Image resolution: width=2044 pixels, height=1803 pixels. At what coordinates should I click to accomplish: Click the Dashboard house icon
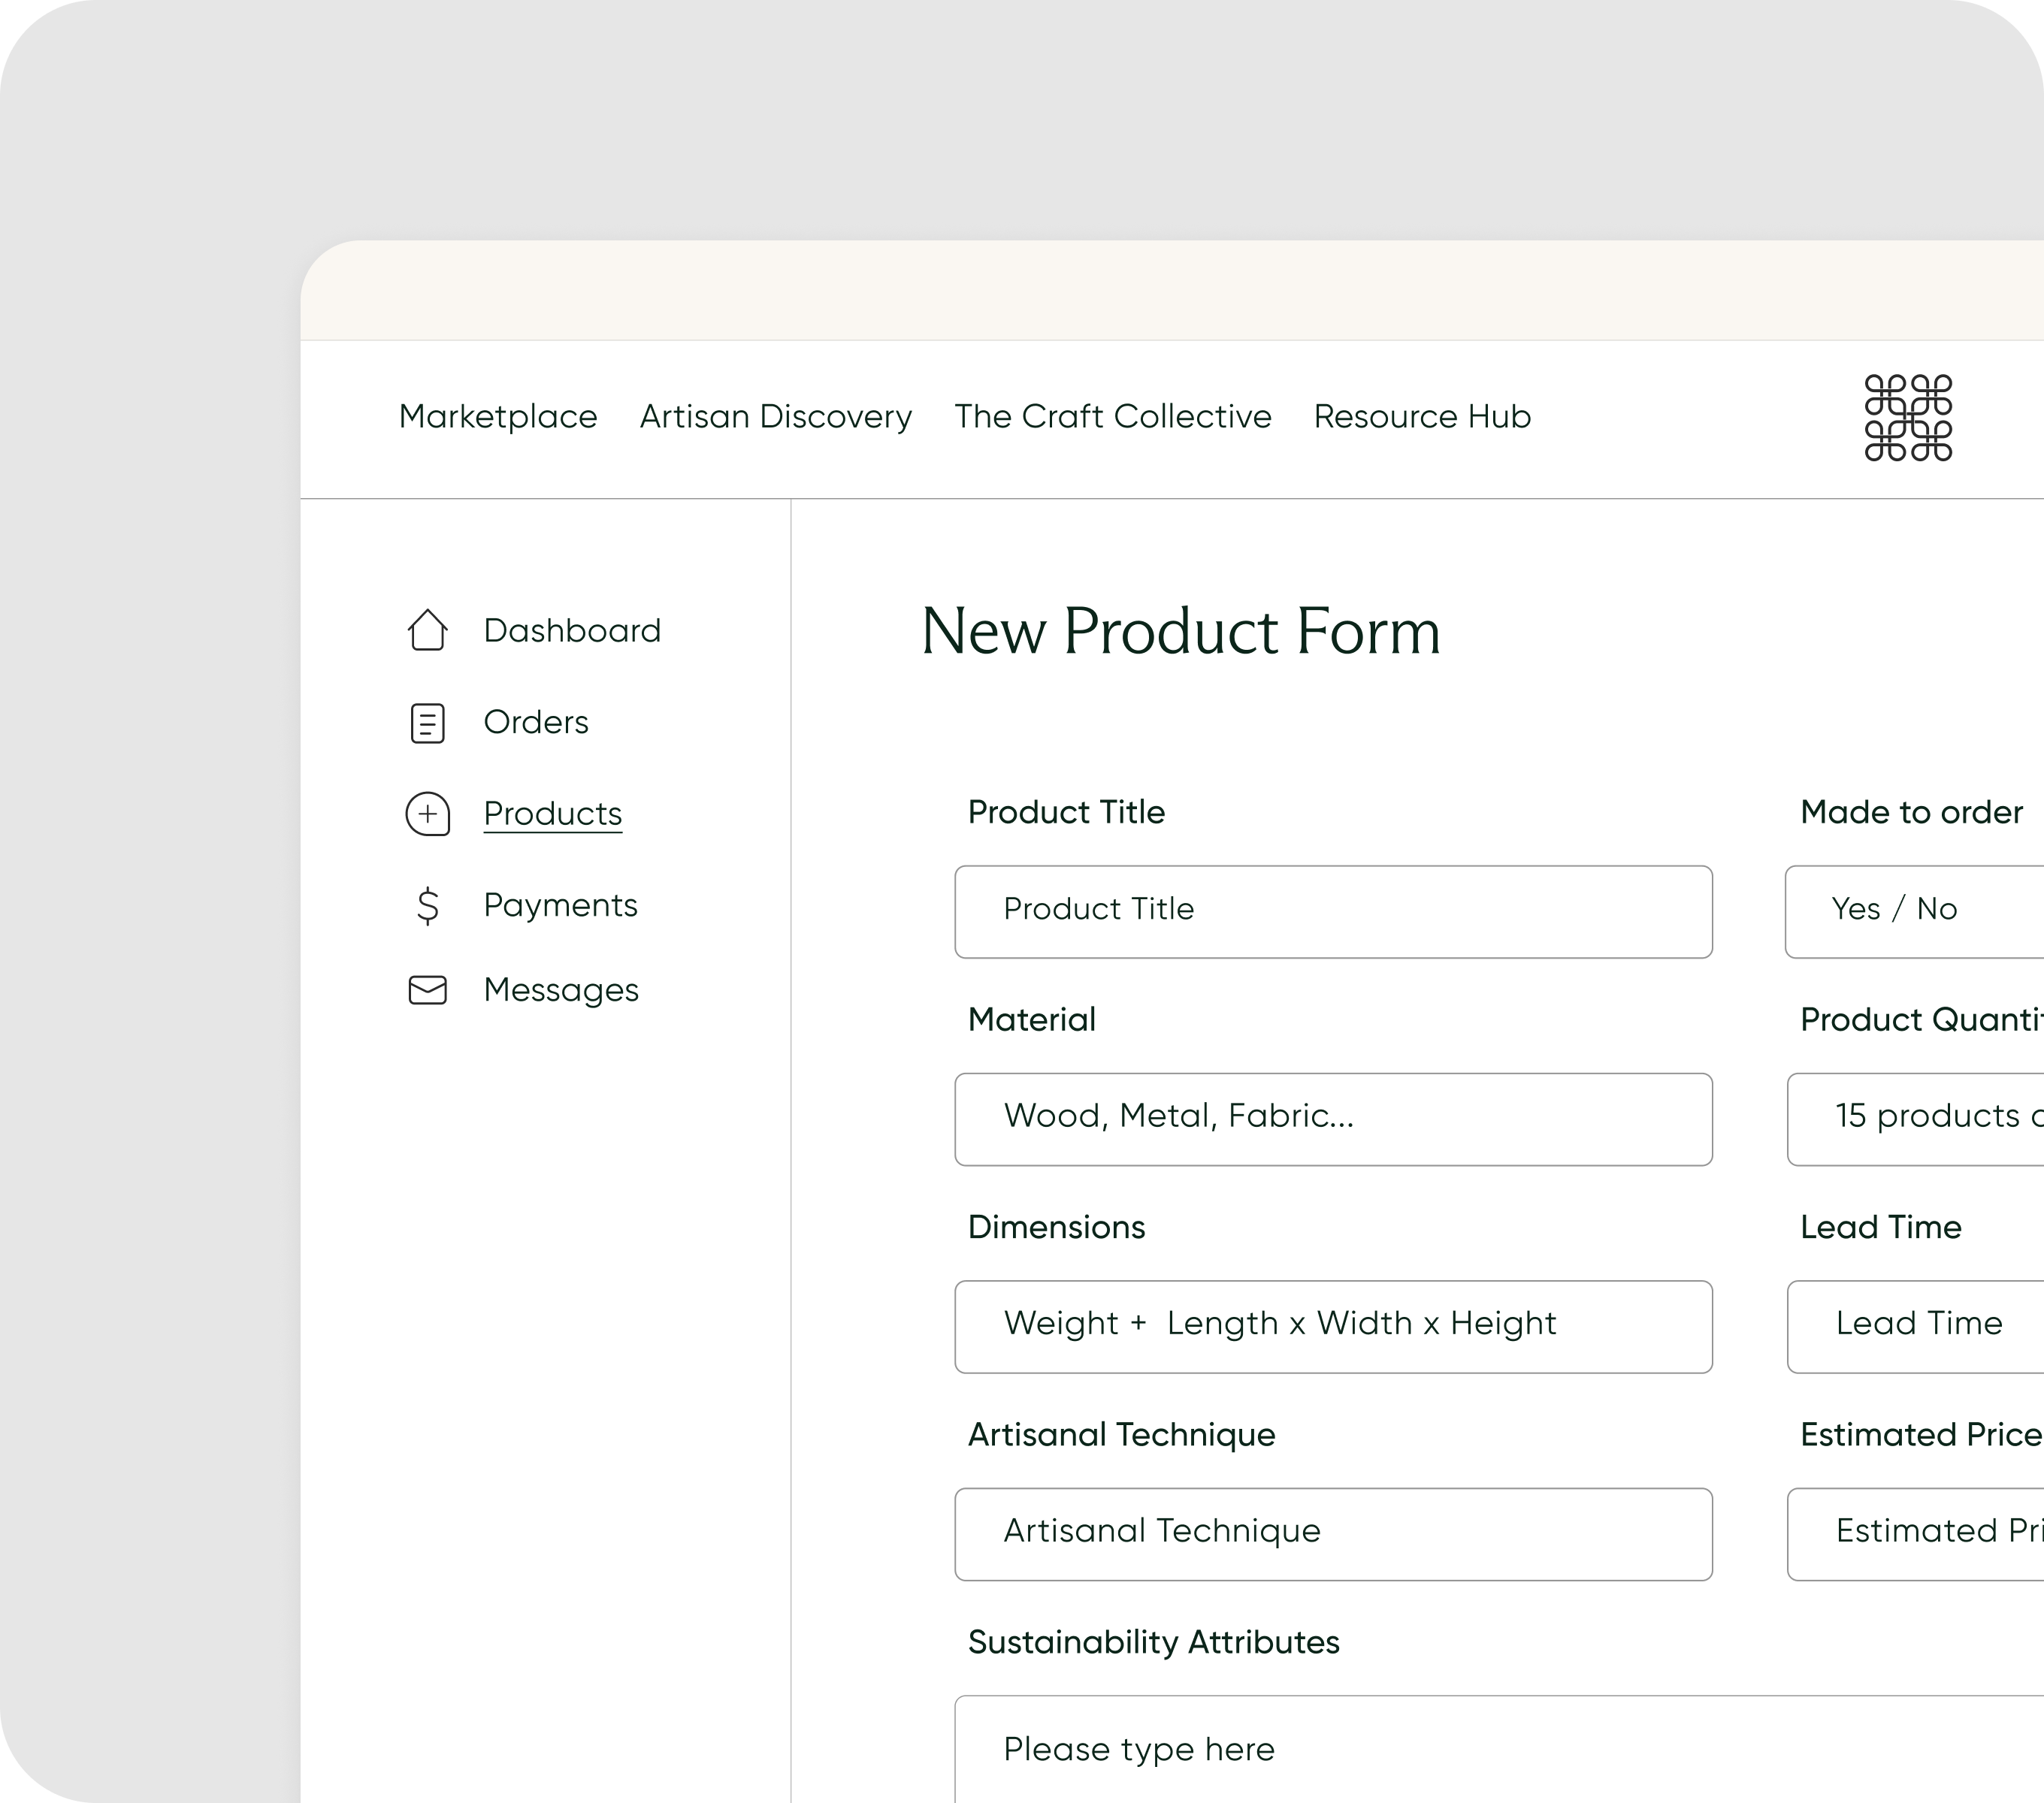coord(427,630)
